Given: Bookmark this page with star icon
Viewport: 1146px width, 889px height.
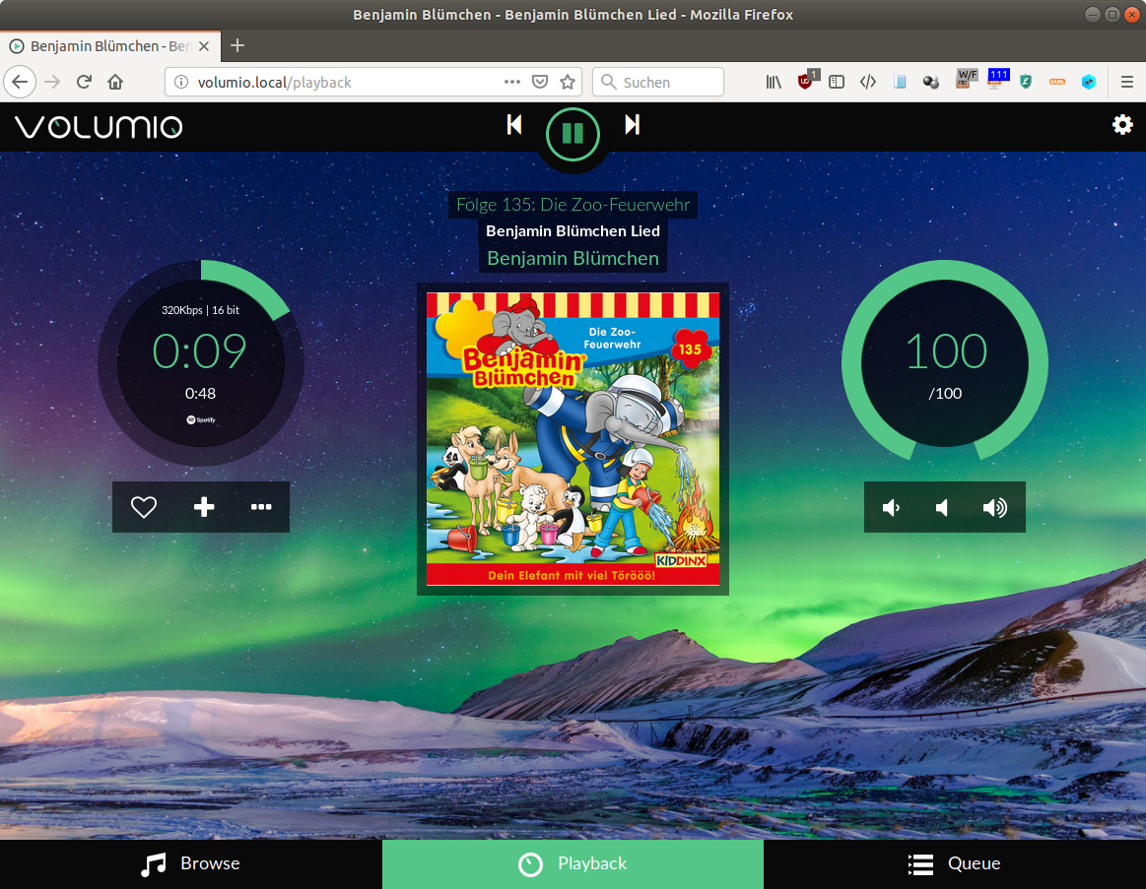Looking at the screenshot, I should [568, 82].
